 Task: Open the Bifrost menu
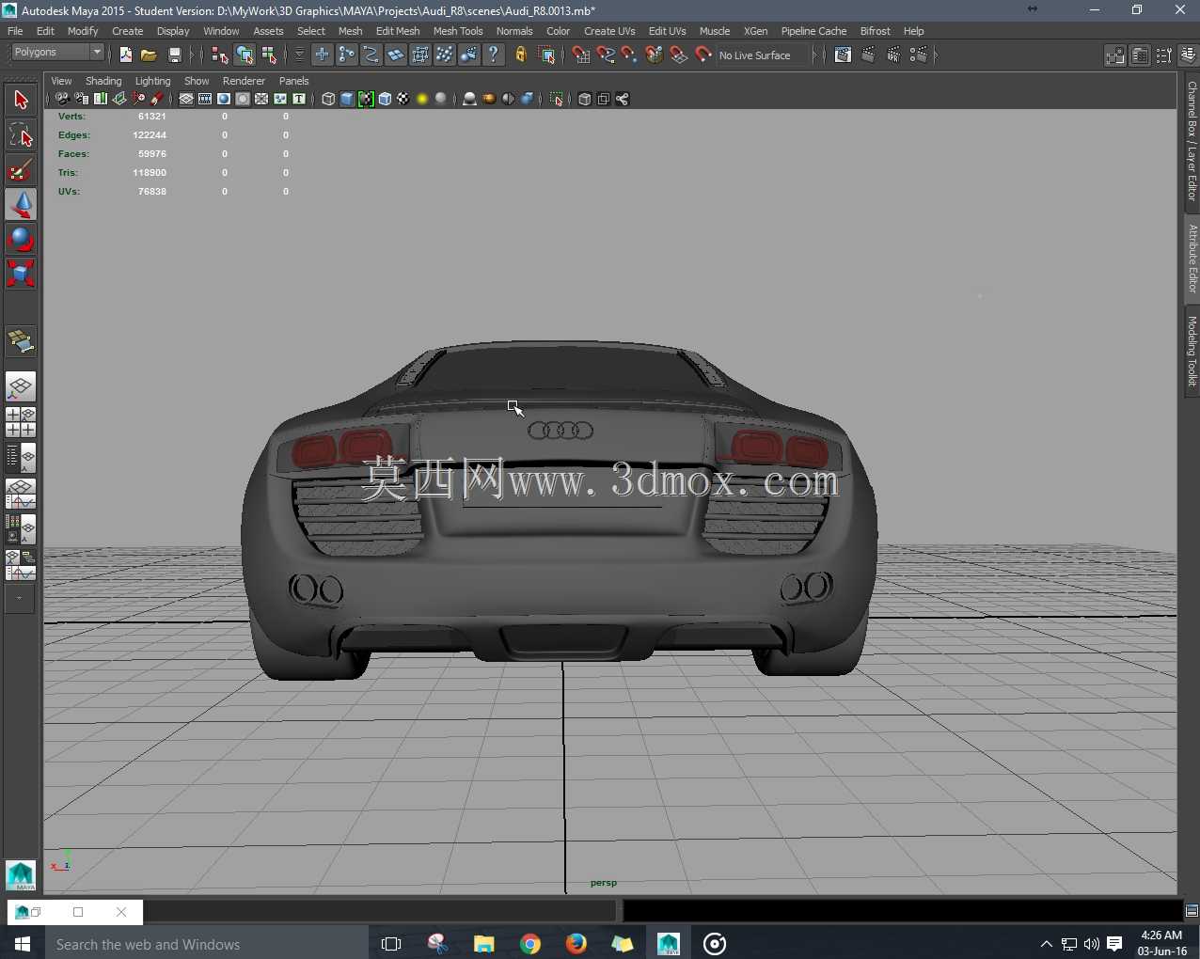(x=875, y=31)
